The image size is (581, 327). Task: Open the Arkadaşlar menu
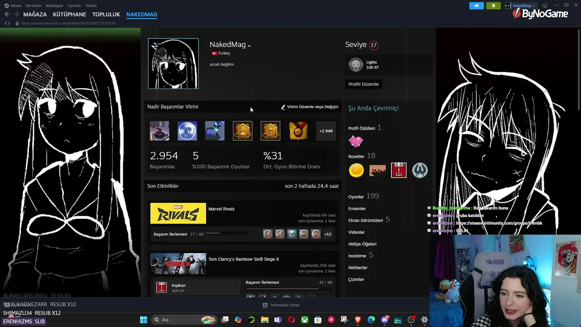pyautogui.click(x=54, y=5)
